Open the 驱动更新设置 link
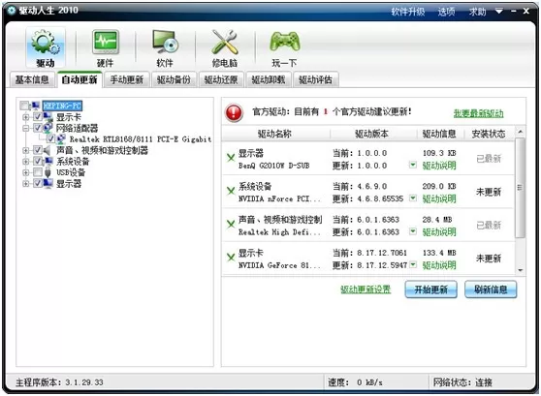Viewport: 541px width, 396px height. (366, 289)
